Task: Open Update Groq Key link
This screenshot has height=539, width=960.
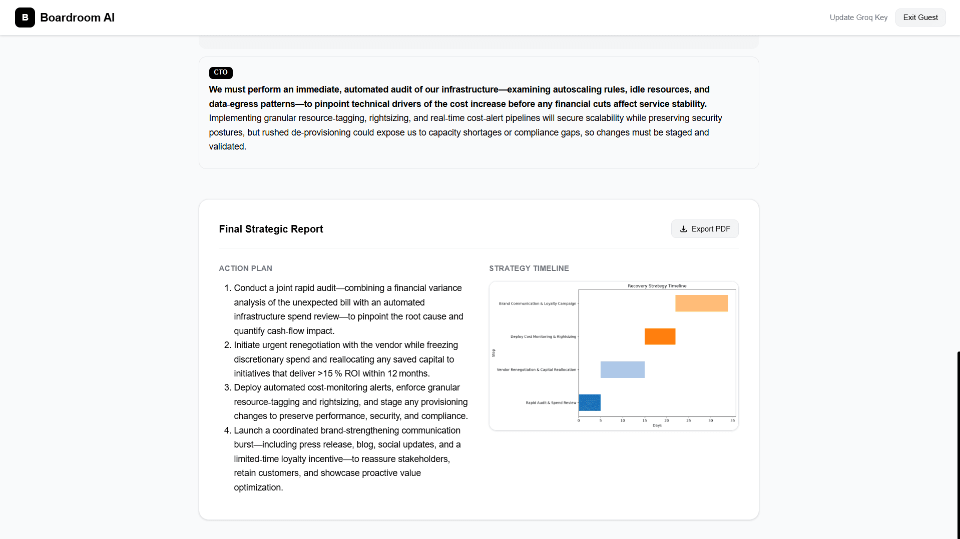Action: pyautogui.click(x=858, y=17)
